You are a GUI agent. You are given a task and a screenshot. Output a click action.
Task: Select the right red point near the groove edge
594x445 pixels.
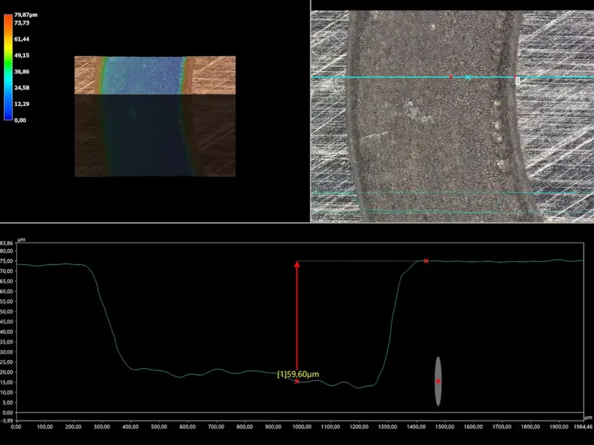pyautogui.click(x=515, y=76)
